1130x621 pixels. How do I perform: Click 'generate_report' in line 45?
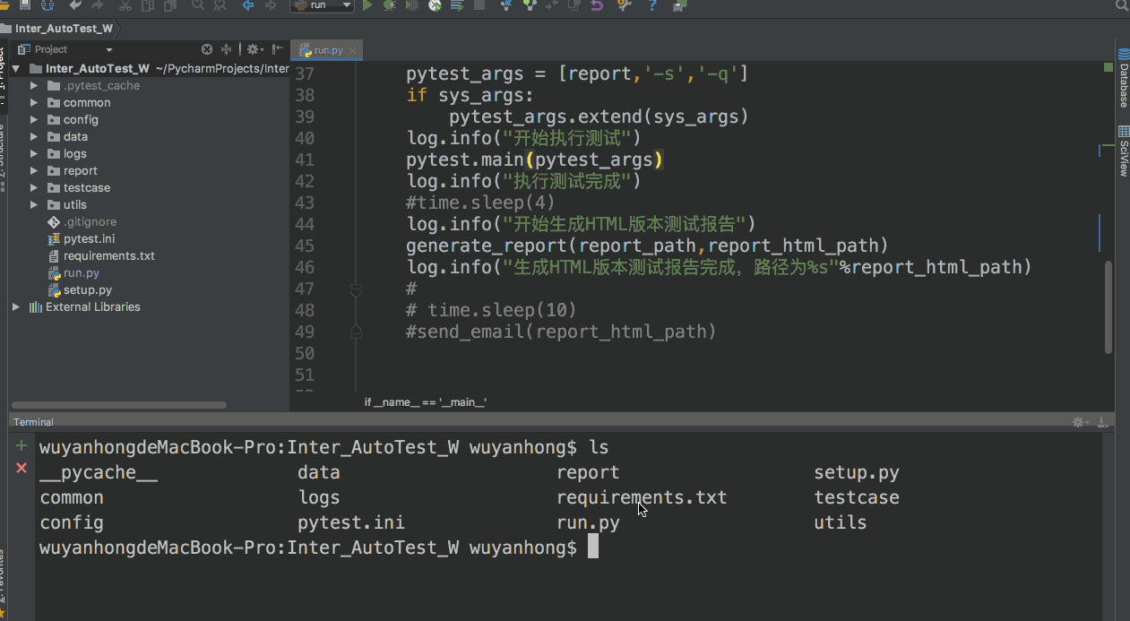pyautogui.click(x=487, y=246)
